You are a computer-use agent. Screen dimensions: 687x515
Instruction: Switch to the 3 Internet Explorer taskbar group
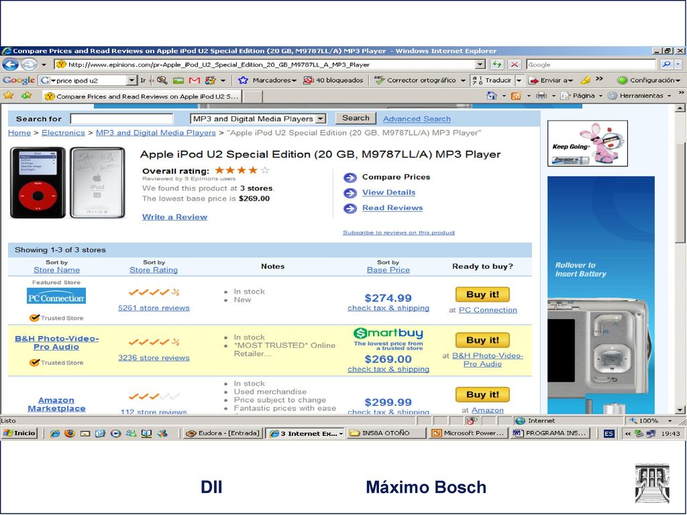point(305,433)
